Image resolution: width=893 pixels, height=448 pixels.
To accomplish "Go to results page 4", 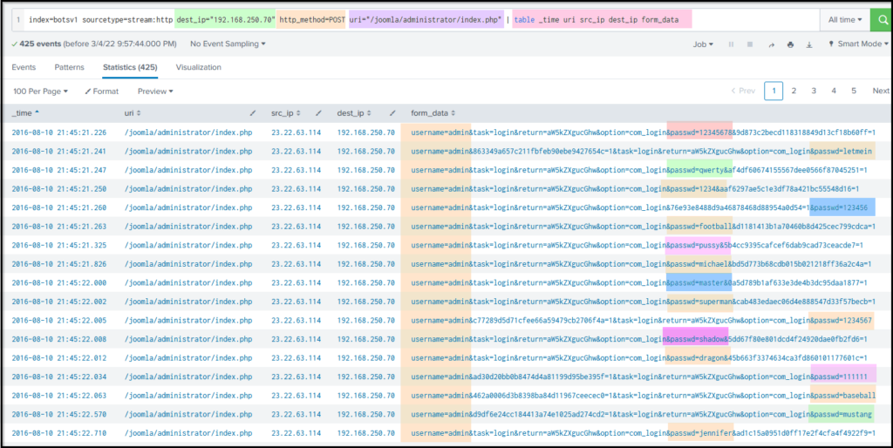I will coord(834,91).
